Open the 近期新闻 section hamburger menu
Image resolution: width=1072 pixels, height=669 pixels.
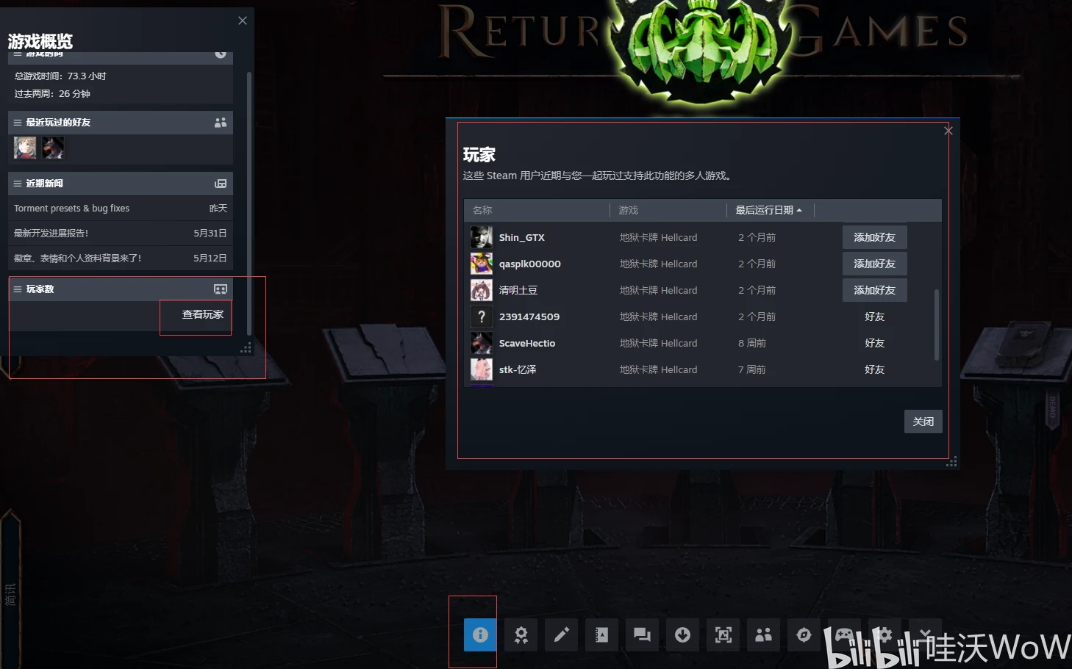pos(18,184)
